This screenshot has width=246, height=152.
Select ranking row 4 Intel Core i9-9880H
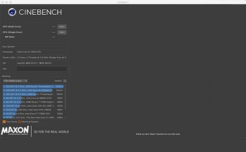[33, 98]
